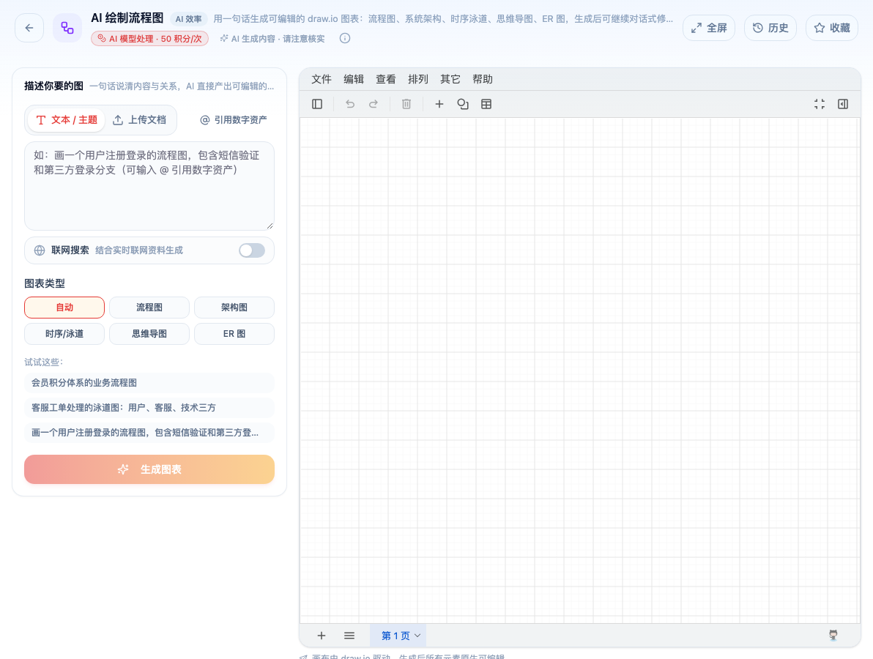
Task: Open the 编辑 menu
Action: pos(354,79)
